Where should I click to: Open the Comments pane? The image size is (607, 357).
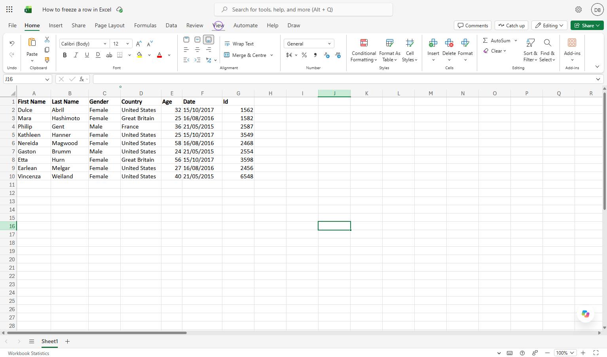point(472,25)
